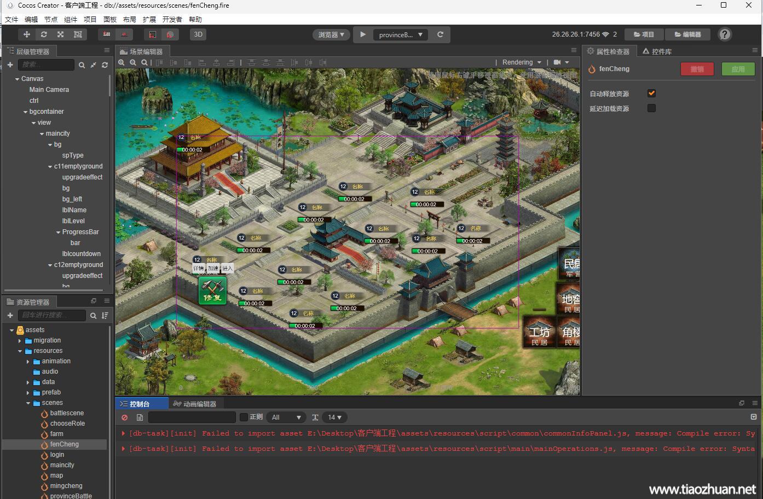Collapse all nodes icon in hierarchy panel
Viewport: 763px width, 499px height.
pyautogui.click(x=93, y=65)
